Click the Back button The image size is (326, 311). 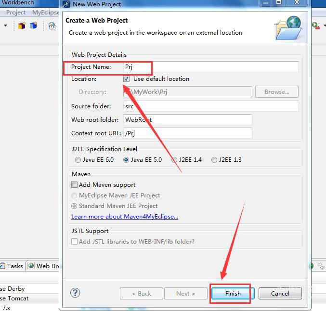tap(142, 293)
